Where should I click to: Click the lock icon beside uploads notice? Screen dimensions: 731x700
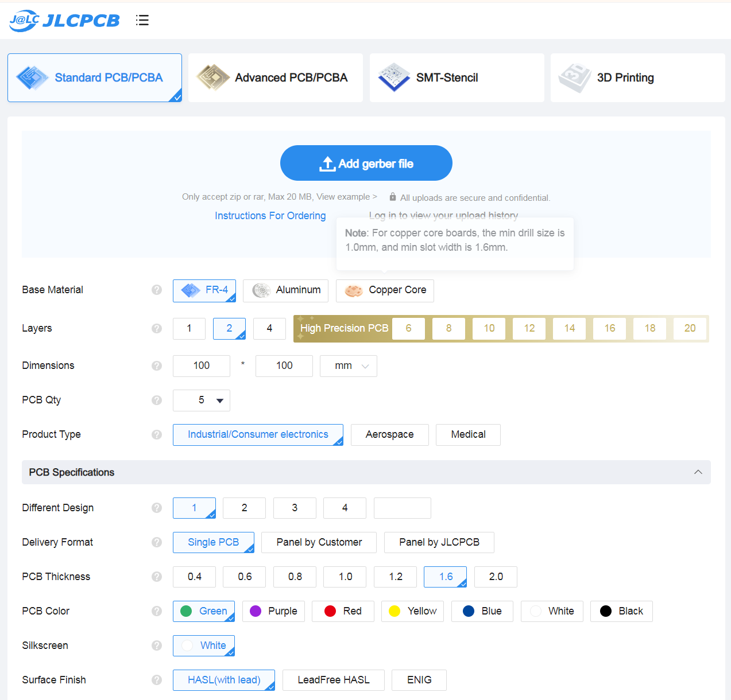pos(393,197)
